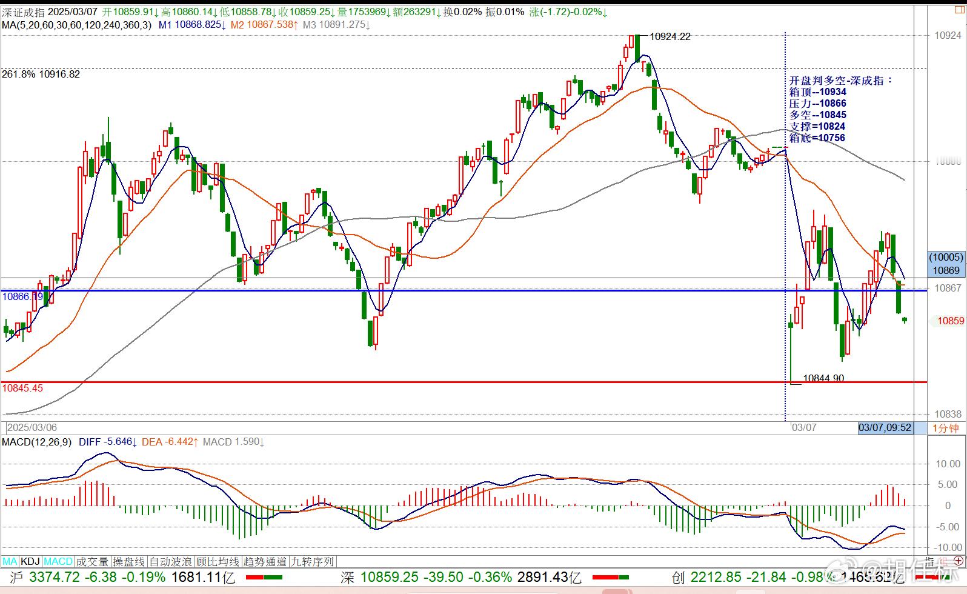Click the circled plus icon beside 指 组
This screenshot has width=967, height=594.
958,562
